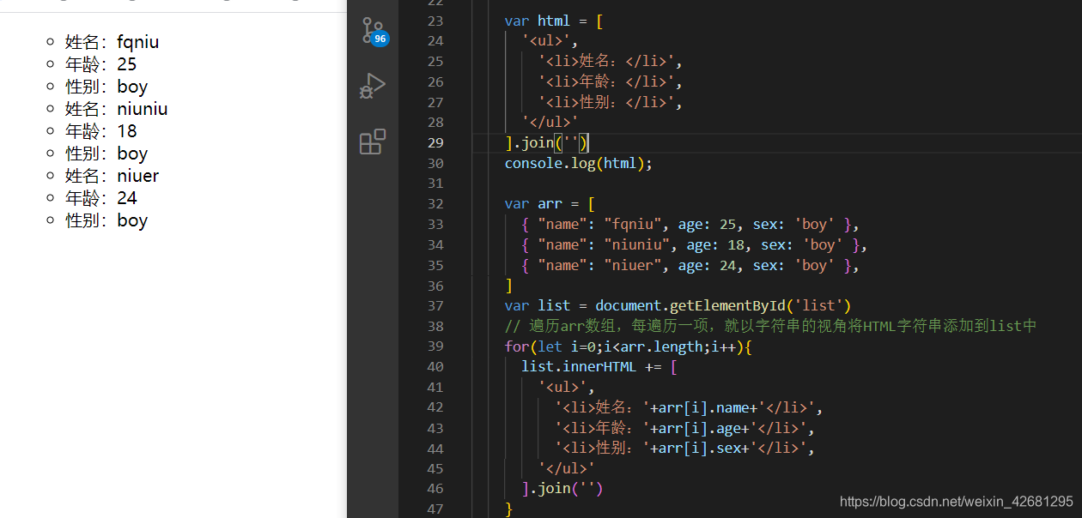Image resolution: width=1082 pixels, height=518 pixels.
Task: Click the object line containing "niuniu"
Action: pyautogui.click(x=695, y=244)
